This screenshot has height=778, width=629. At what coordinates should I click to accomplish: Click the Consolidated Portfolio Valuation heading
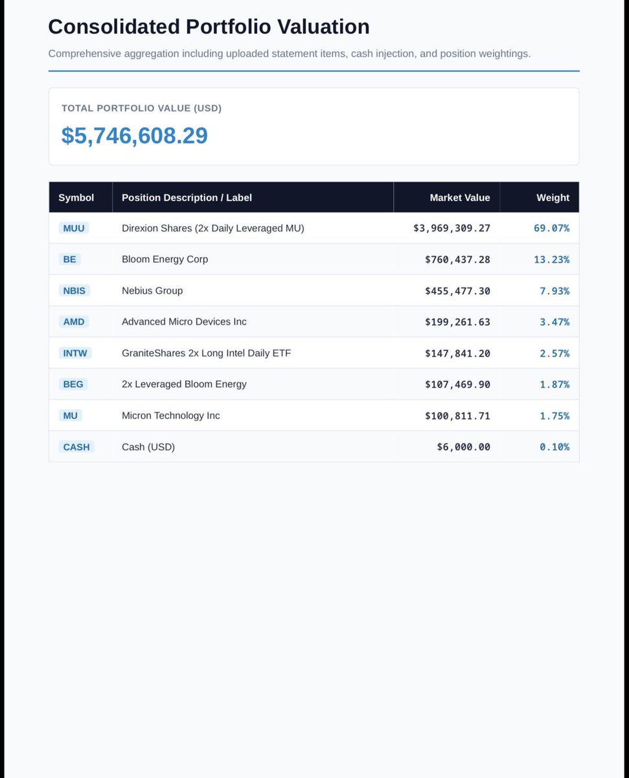tap(209, 27)
